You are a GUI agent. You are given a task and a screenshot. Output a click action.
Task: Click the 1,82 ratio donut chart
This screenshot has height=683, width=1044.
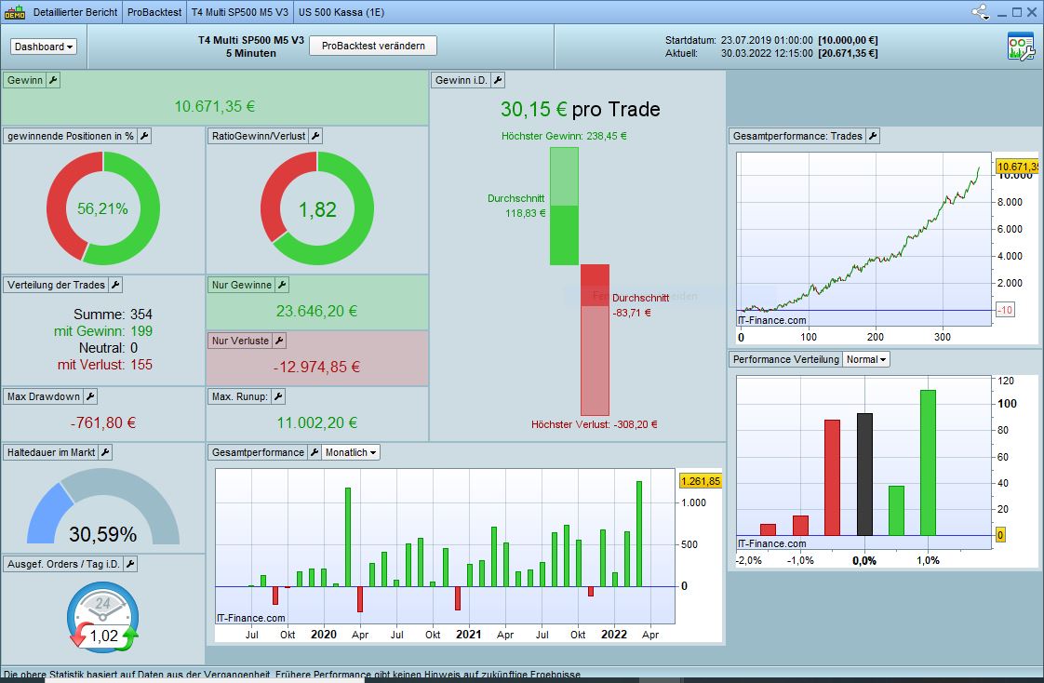(x=317, y=208)
